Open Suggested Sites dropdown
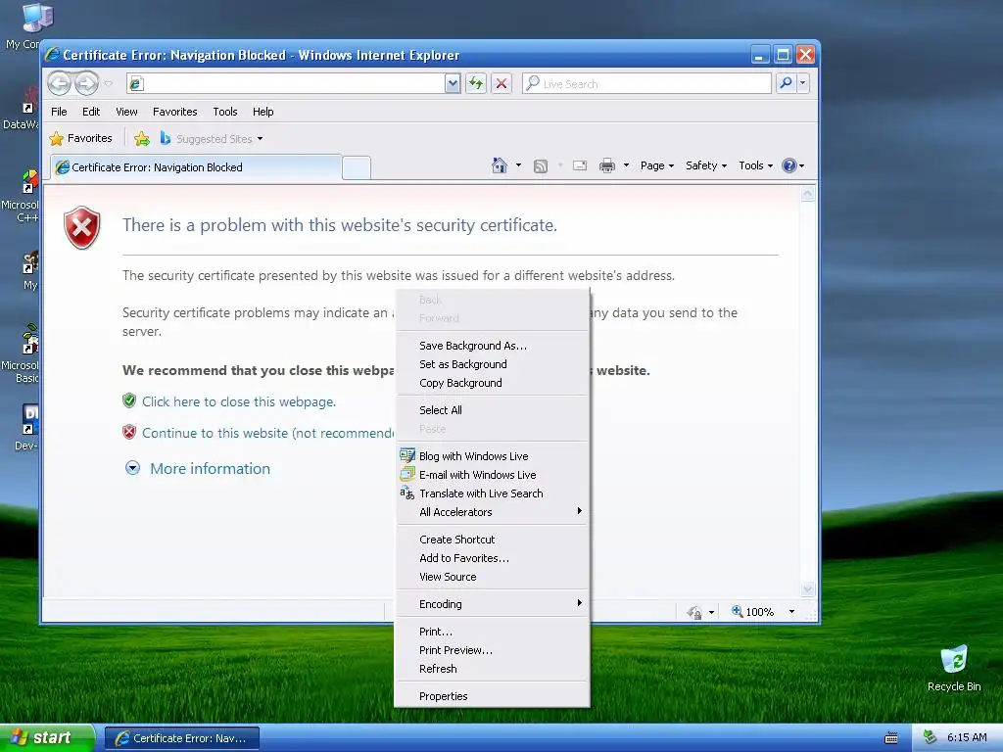Screen dimensions: 1003x752 pyautogui.click(x=212, y=138)
